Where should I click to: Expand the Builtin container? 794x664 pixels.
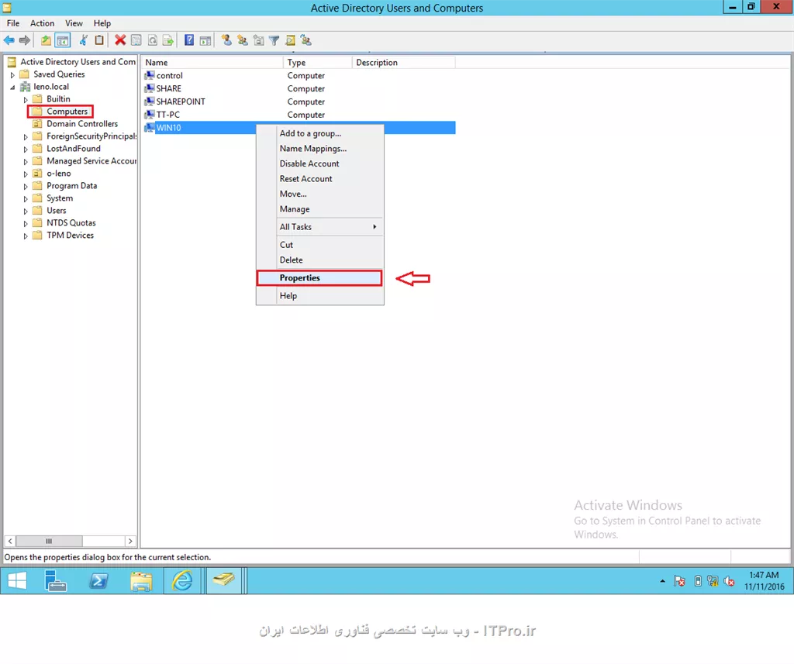[x=26, y=100]
